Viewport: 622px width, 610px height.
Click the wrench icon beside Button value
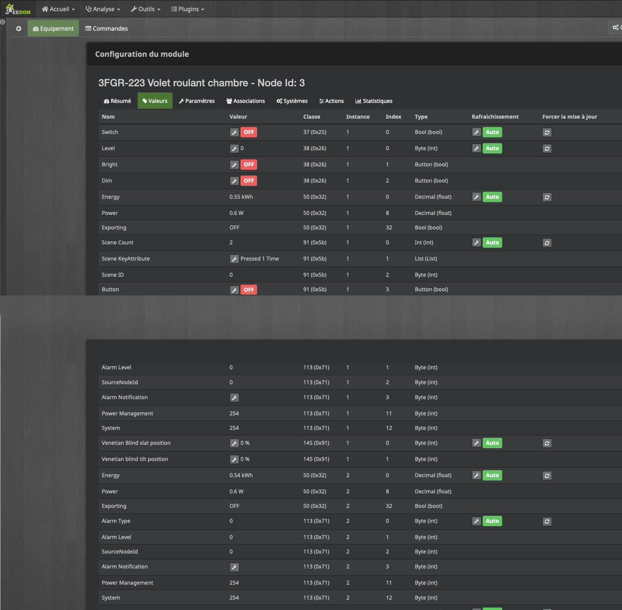[235, 290]
